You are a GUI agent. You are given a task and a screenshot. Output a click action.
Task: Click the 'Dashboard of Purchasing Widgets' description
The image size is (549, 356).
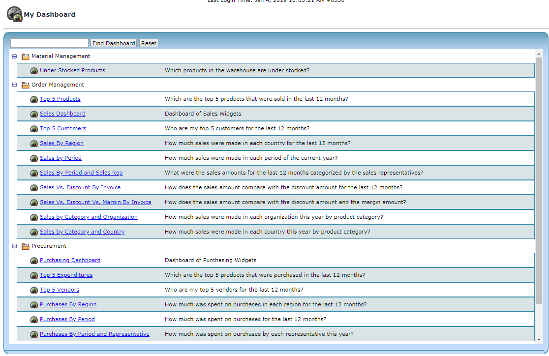(x=211, y=260)
